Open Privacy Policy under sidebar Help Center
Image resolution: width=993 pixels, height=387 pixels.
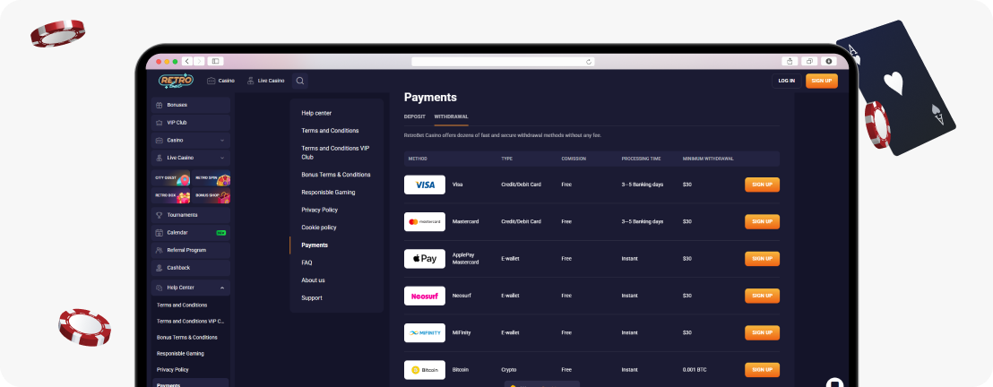[x=173, y=370]
